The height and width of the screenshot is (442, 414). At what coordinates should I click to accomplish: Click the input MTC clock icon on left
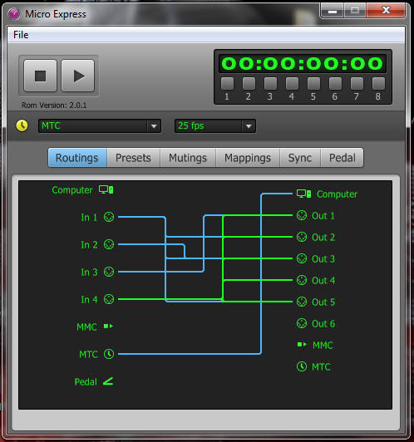click(x=109, y=354)
